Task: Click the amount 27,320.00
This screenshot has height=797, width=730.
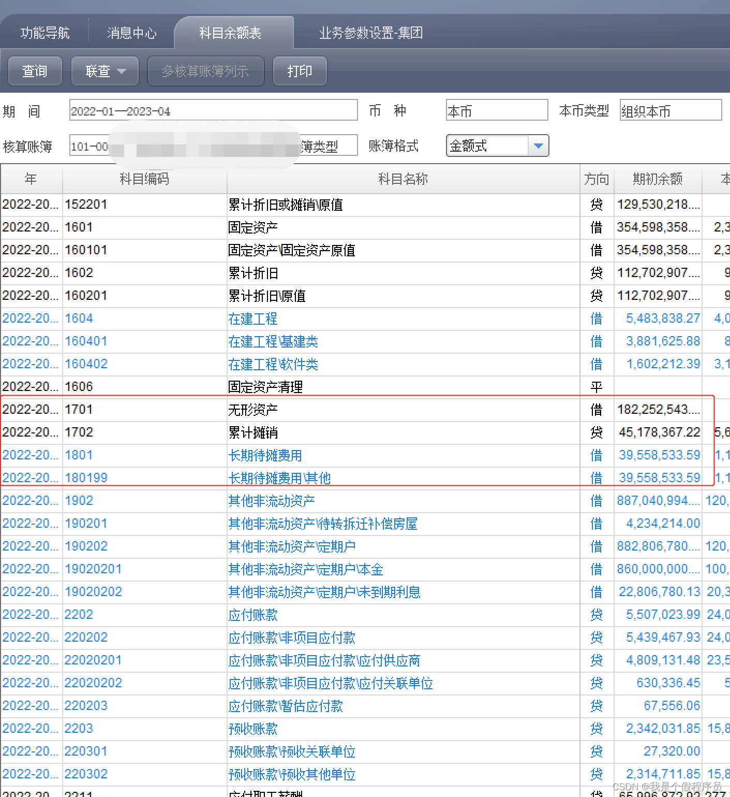Action: click(x=672, y=751)
